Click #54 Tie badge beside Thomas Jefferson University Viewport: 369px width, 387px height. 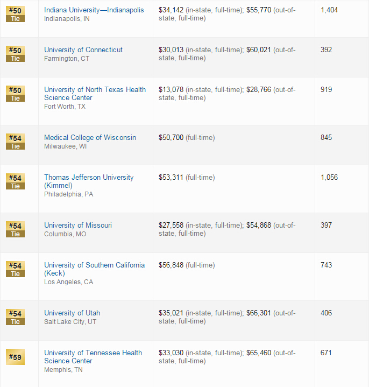[15, 181]
